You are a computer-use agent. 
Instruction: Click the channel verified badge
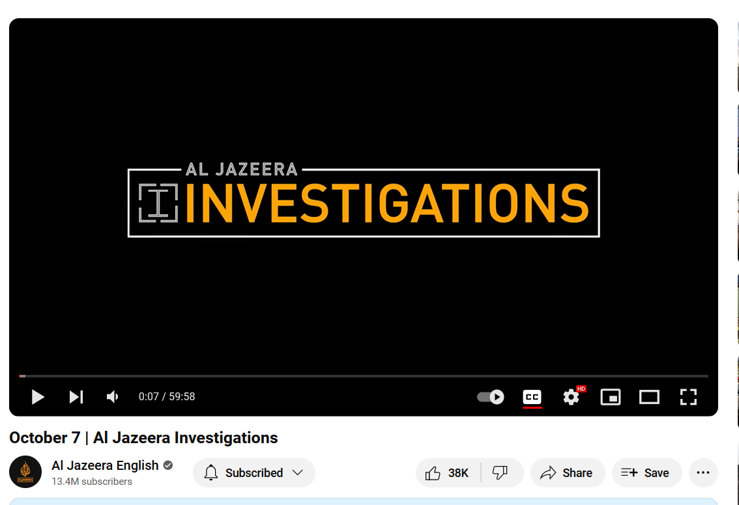(x=167, y=465)
